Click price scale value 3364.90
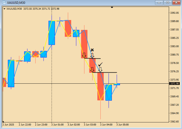Image resolution: width=182 pixels, height=129 pixels. click(174, 113)
